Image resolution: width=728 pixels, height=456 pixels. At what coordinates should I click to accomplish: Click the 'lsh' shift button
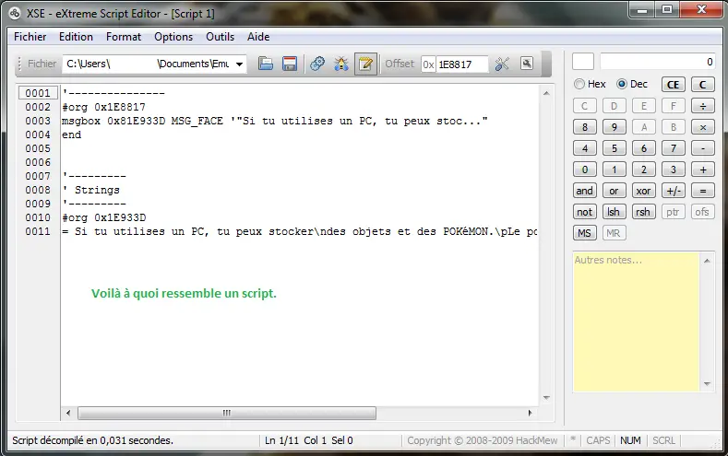tap(615, 212)
